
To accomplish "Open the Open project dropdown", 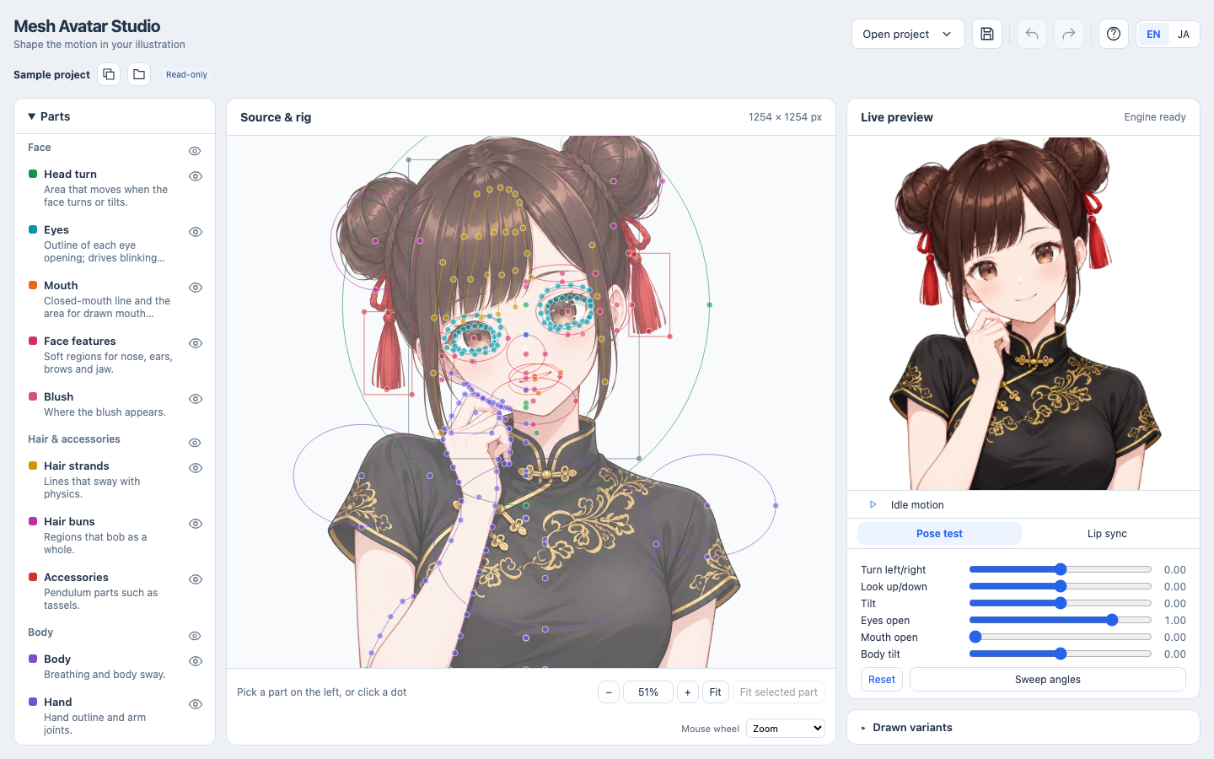I will (908, 34).
